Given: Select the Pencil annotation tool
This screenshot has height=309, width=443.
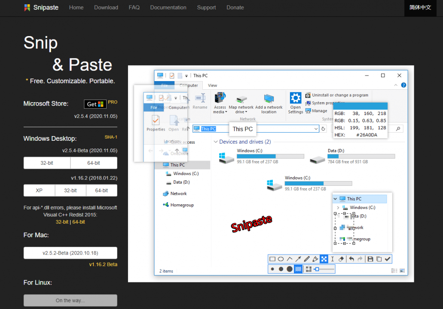Looking at the screenshot, I should pyautogui.click(x=307, y=259).
